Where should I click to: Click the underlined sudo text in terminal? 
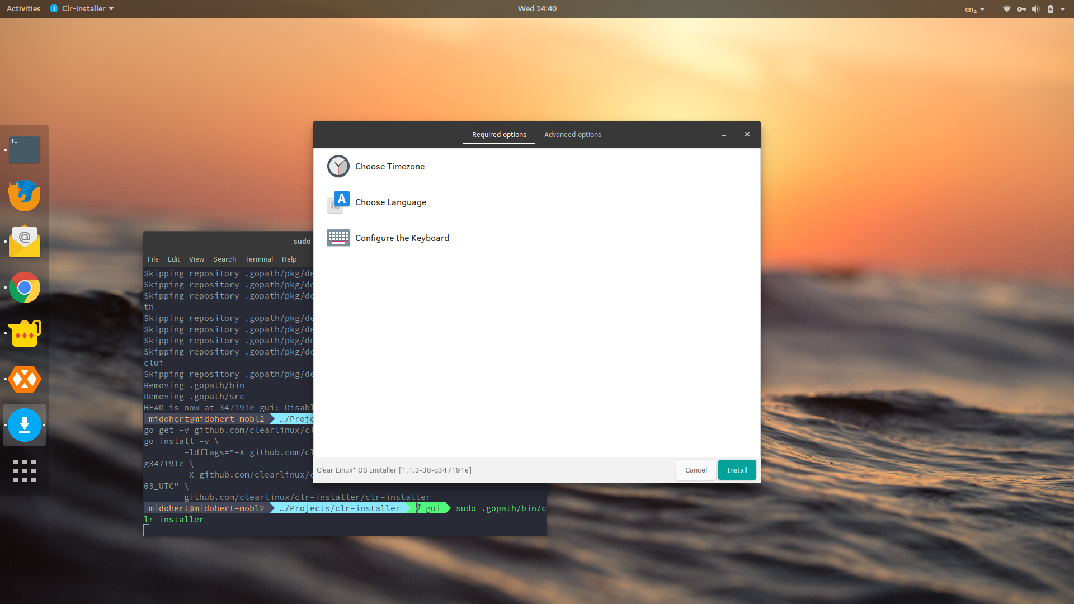pos(466,508)
